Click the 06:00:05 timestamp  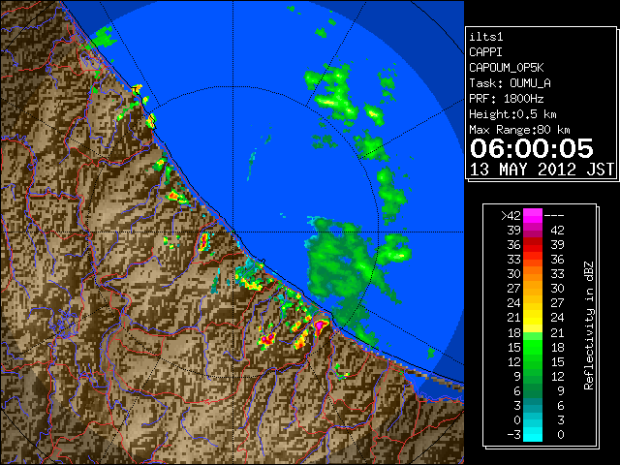[x=532, y=148]
